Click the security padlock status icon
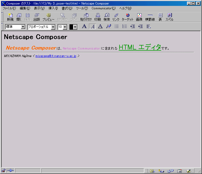 coord(3,171)
